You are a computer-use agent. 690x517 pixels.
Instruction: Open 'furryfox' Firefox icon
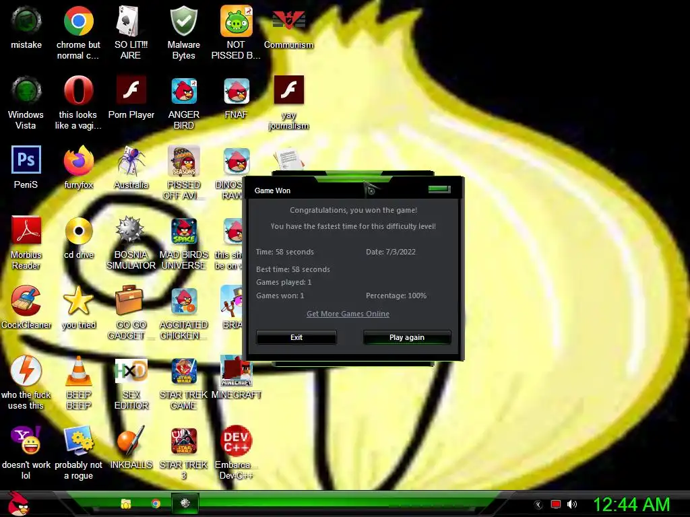[x=78, y=160]
